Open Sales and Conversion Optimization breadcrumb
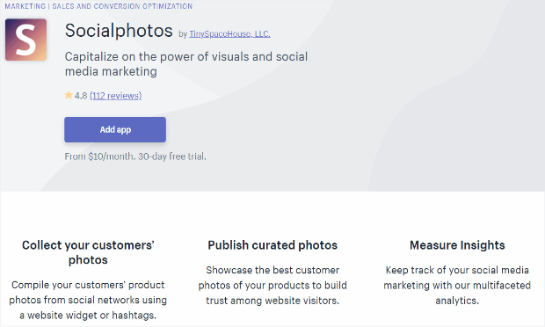Screen dimensions: 545x327 point(122,6)
